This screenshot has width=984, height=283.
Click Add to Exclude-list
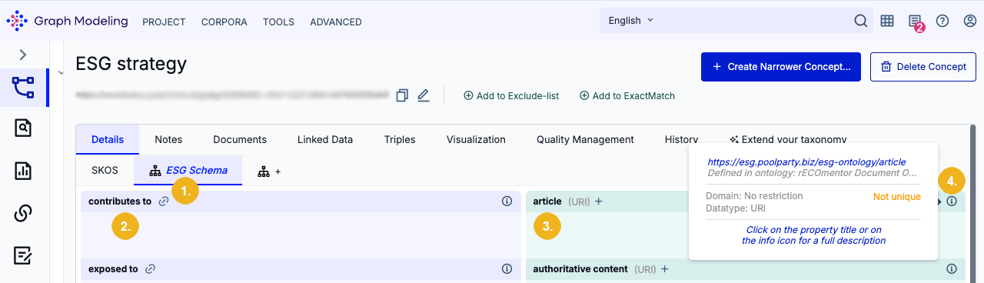(x=511, y=96)
